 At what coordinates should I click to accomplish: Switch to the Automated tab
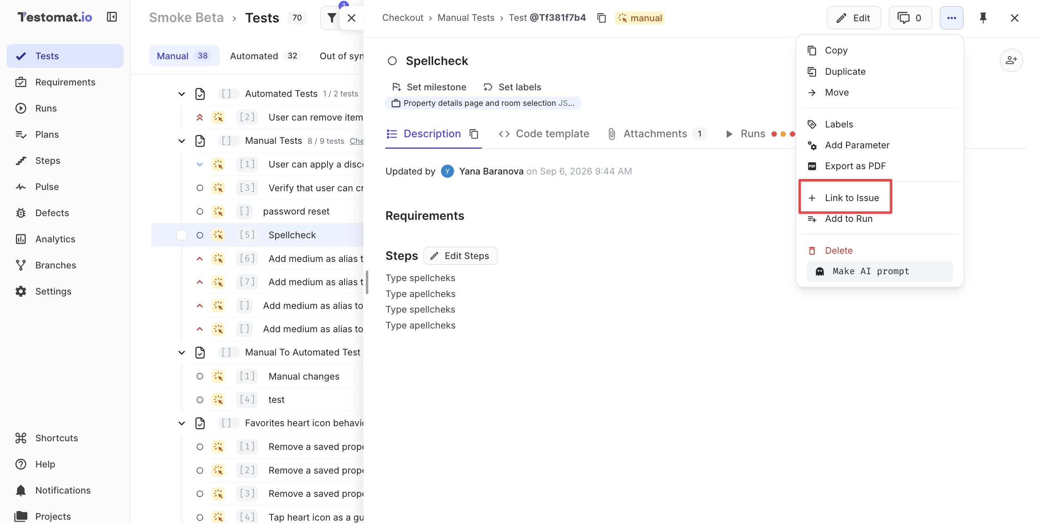[x=265, y=56]
